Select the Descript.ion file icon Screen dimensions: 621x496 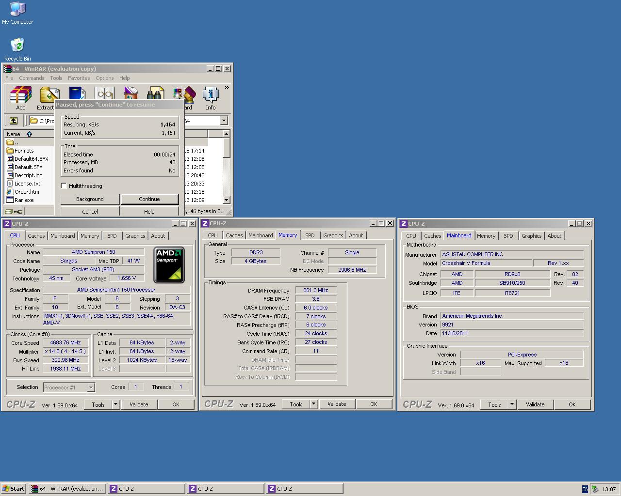click(10, 175)
